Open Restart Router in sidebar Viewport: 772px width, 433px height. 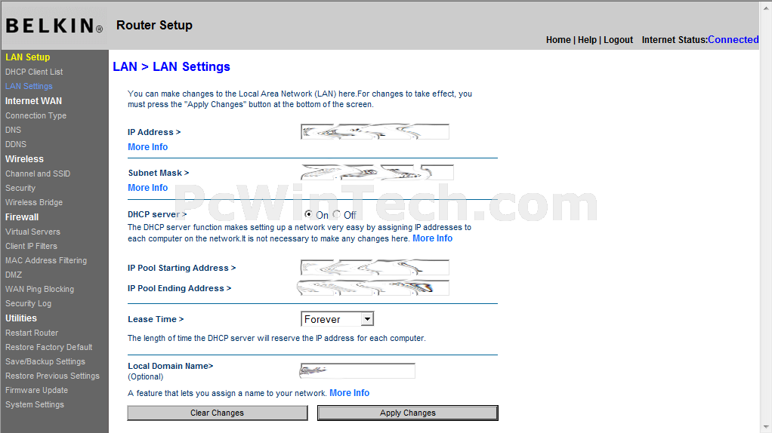coord(32,333)
